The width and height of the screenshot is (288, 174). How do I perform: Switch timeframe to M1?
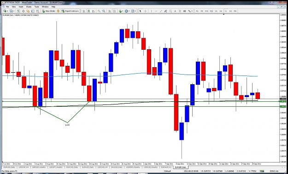(x=197, y=11)
